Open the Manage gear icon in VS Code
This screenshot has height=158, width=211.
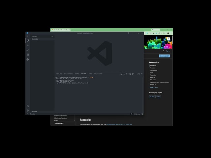28,111
